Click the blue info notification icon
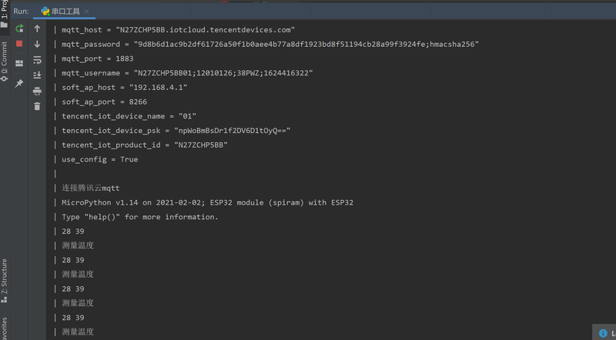This screenshot has width=616, height=340. 603,333
